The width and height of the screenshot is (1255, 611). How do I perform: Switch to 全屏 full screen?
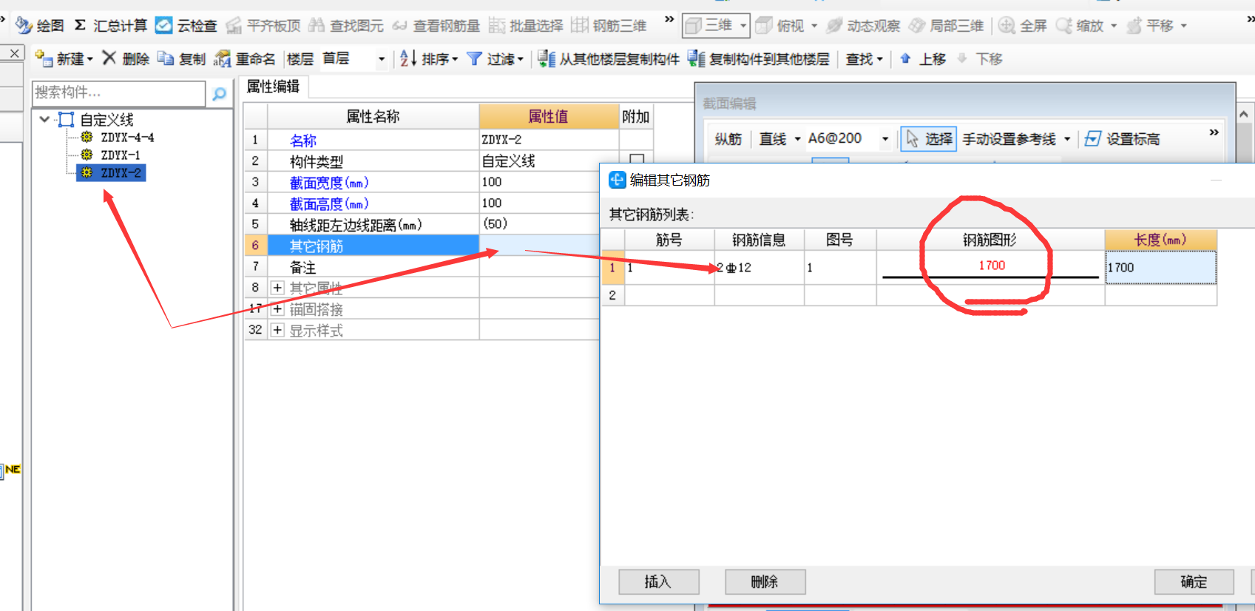(x=1023, y=26)
